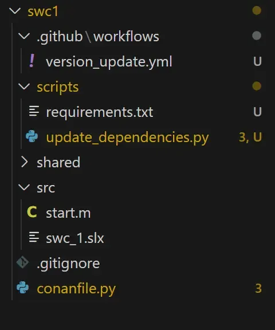
Task: Click the file icon beside swc_1.slx
Action: 34,237
